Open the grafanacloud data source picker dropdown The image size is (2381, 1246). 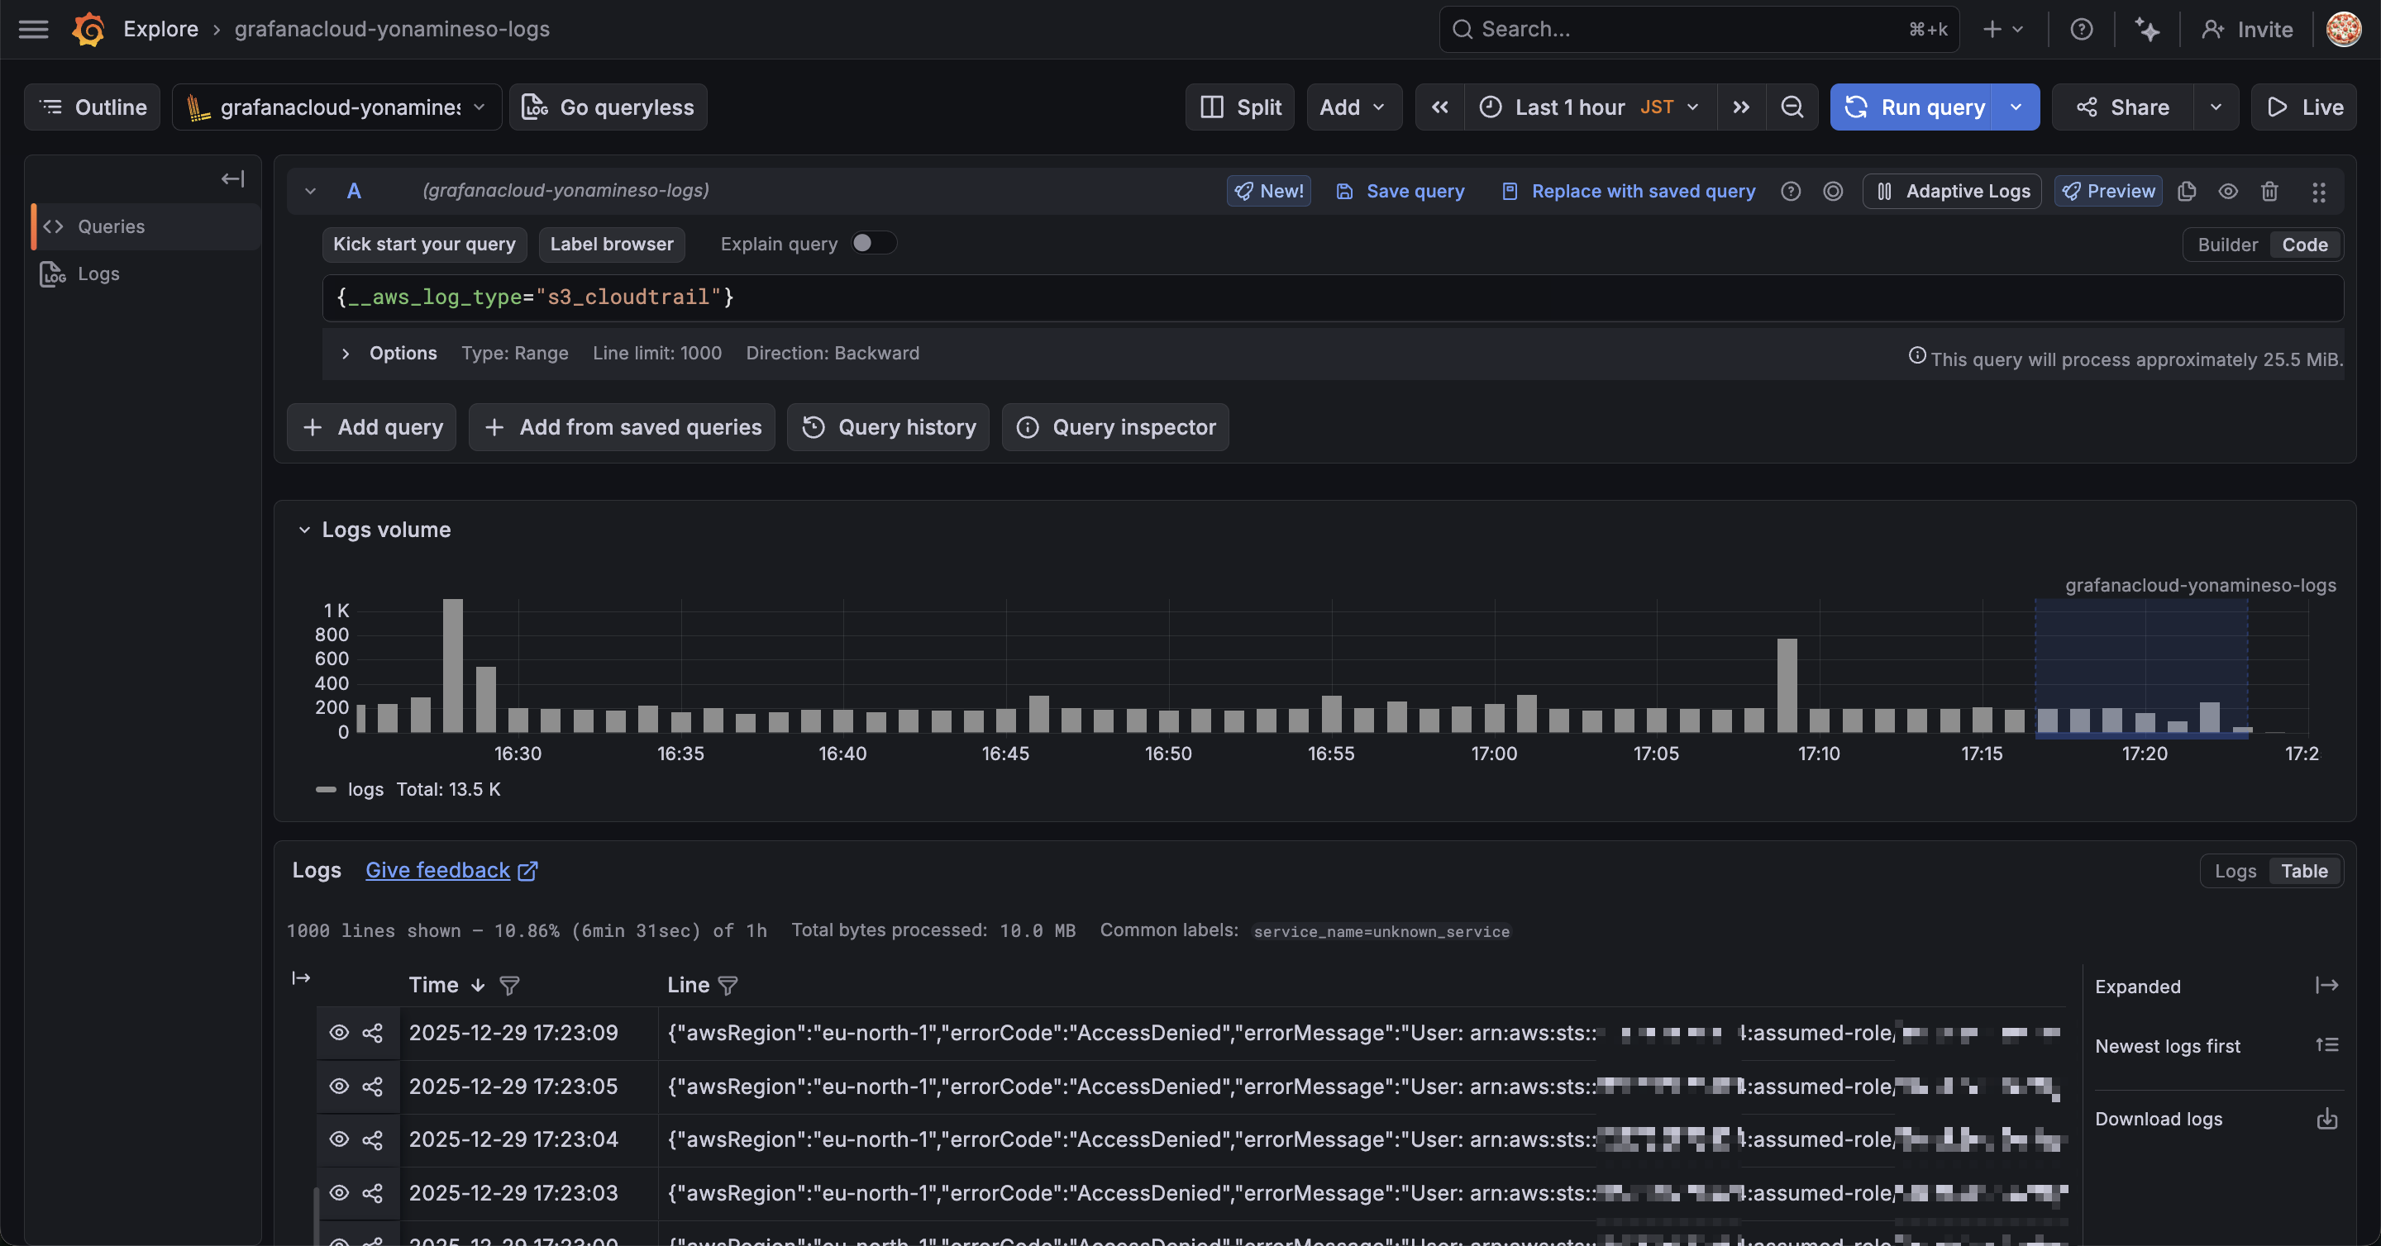tap(336, 107)
